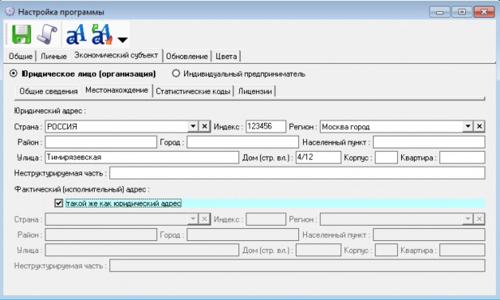Click the gear icon in title bar
This screenshot has width=500, height=300.
10,12
